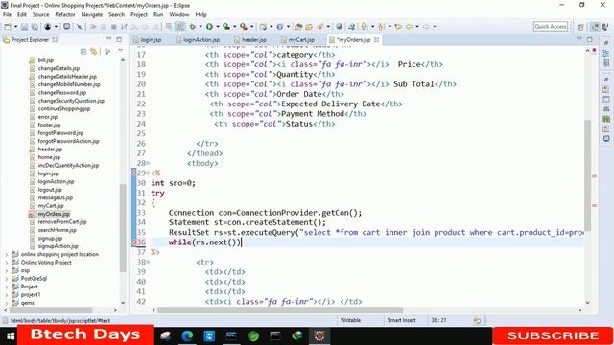Open the Source menu
Viewport: 614px width, 345px height.
40,15
